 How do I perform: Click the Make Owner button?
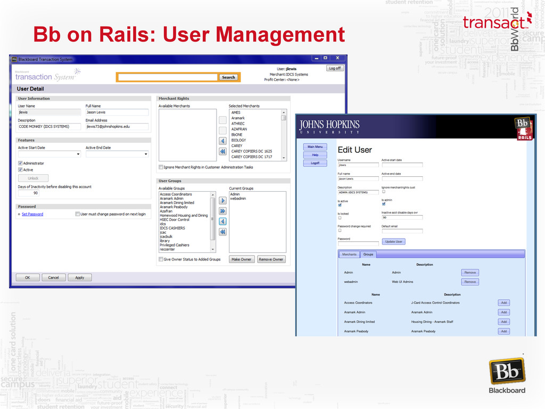(242, 259)
